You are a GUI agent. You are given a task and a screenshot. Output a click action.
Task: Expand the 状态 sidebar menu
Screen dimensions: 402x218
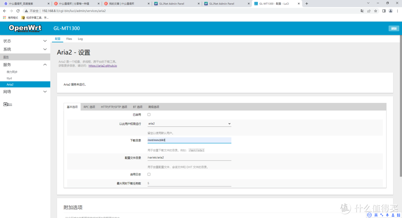point(25,41)
